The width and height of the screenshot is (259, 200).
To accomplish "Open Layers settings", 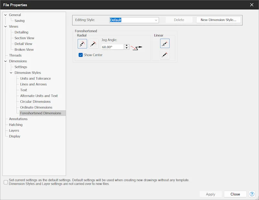I will click(x=14, y=130).
